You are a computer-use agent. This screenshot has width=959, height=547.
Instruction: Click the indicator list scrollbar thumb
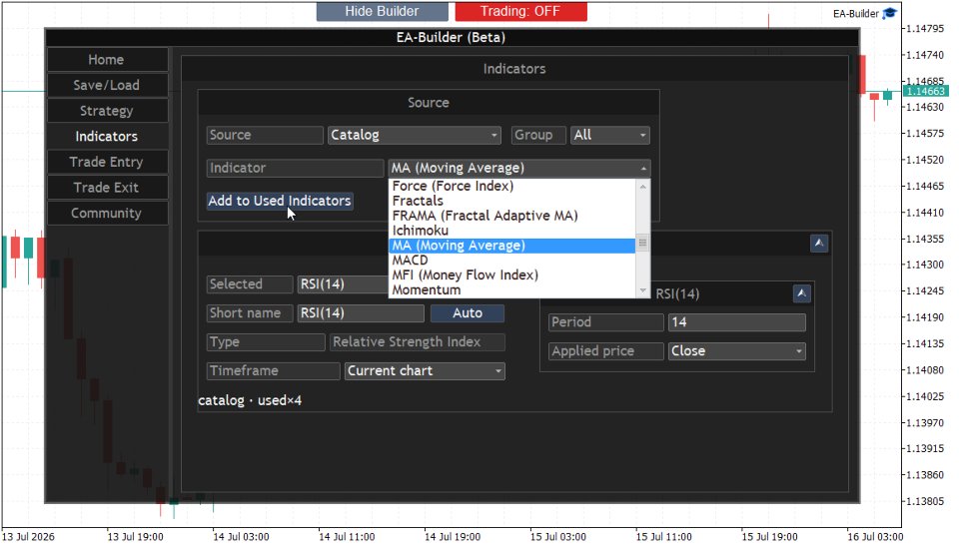coord(642,243)
